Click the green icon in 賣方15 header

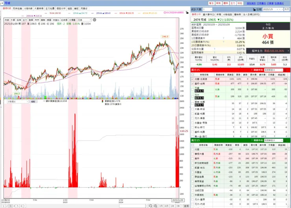click(285, 140)
